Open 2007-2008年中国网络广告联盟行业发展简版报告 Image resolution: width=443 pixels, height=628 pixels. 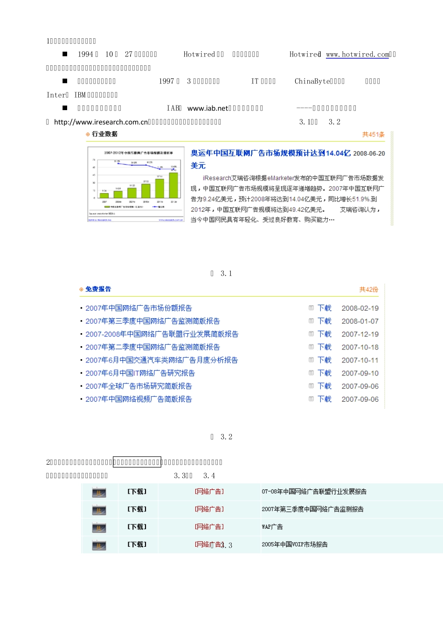point(162,335)
